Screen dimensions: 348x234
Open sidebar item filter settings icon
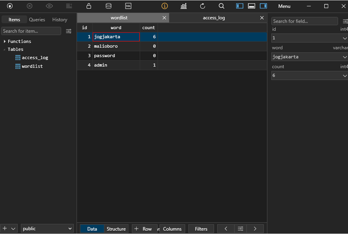pyautogui.click(x=69, y=31)
